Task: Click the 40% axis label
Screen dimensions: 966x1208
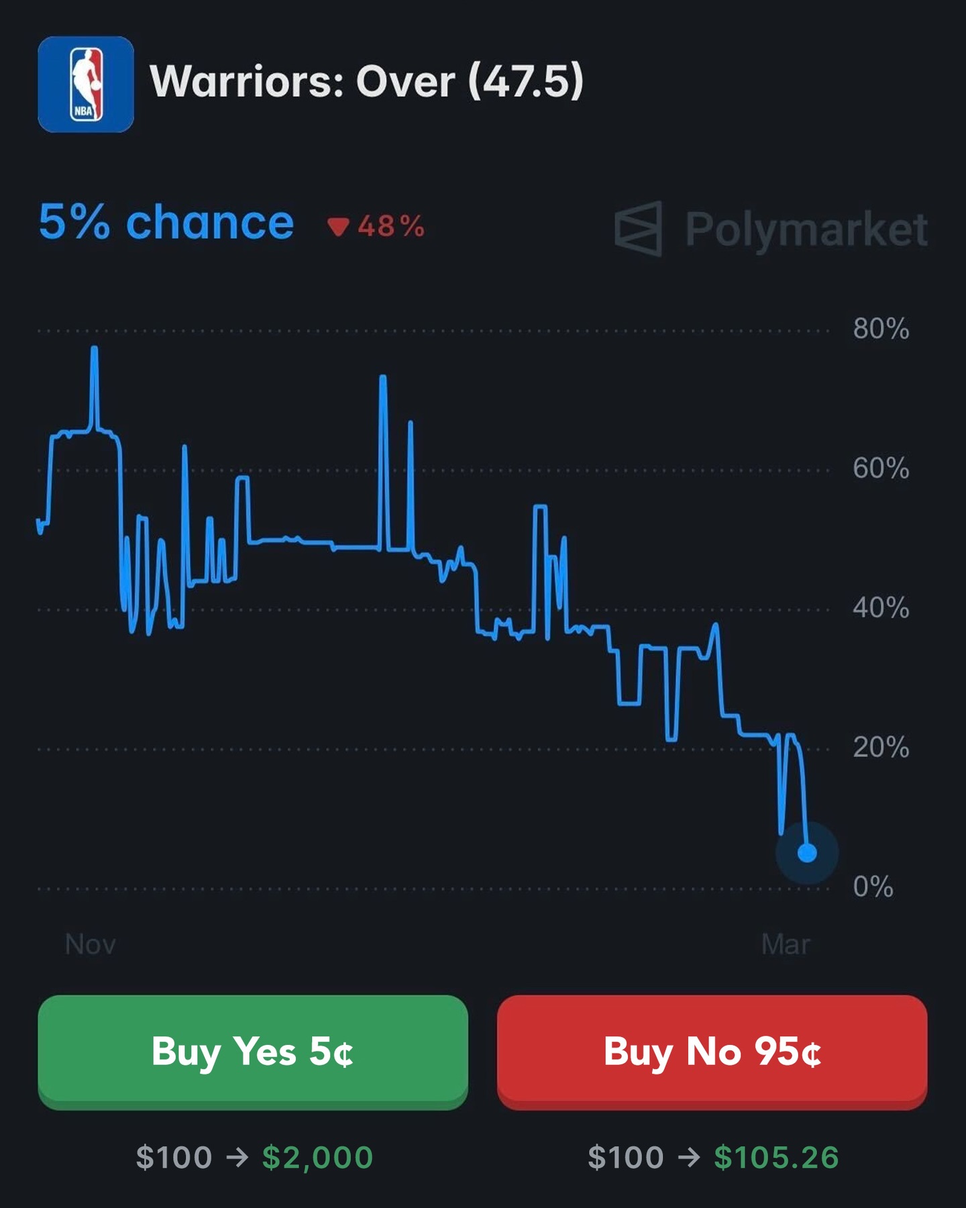Action: tap(881, 608)
